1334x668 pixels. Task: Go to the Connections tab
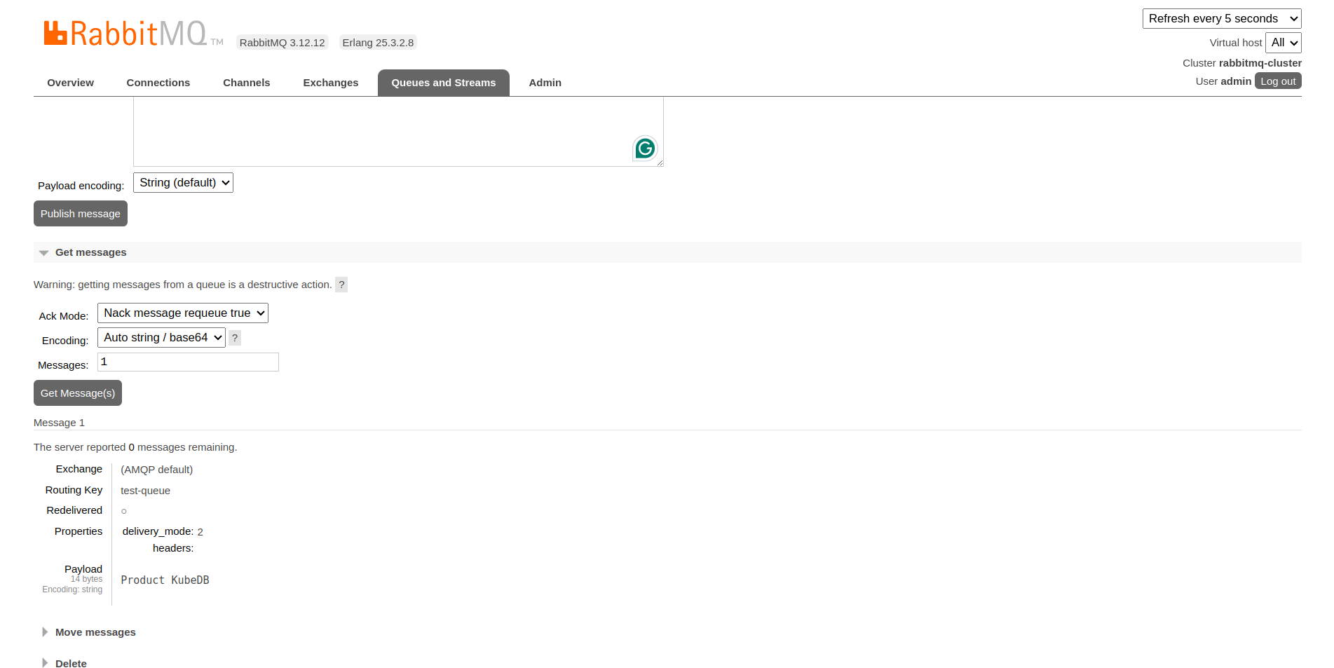pos(158,83)
